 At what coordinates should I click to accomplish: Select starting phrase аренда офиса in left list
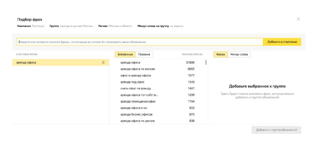pos(61,62)
